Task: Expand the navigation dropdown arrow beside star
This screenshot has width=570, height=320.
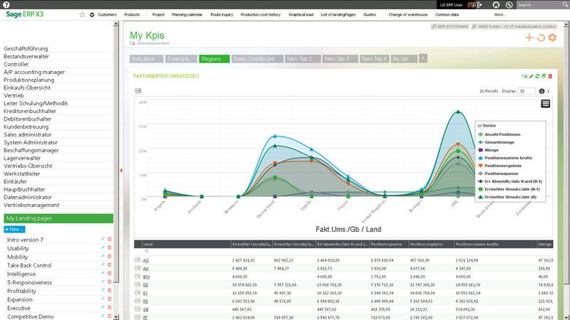Action: (92, 14)
